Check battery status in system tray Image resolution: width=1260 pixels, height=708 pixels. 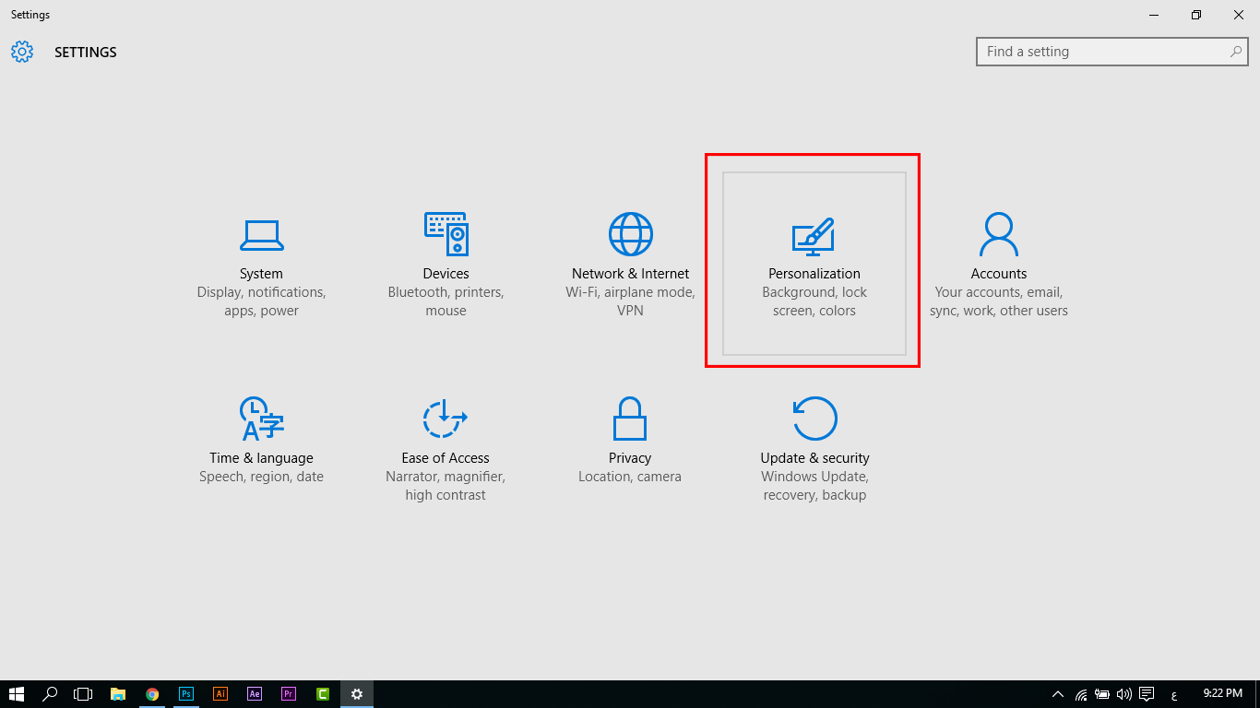point(1102,694)
